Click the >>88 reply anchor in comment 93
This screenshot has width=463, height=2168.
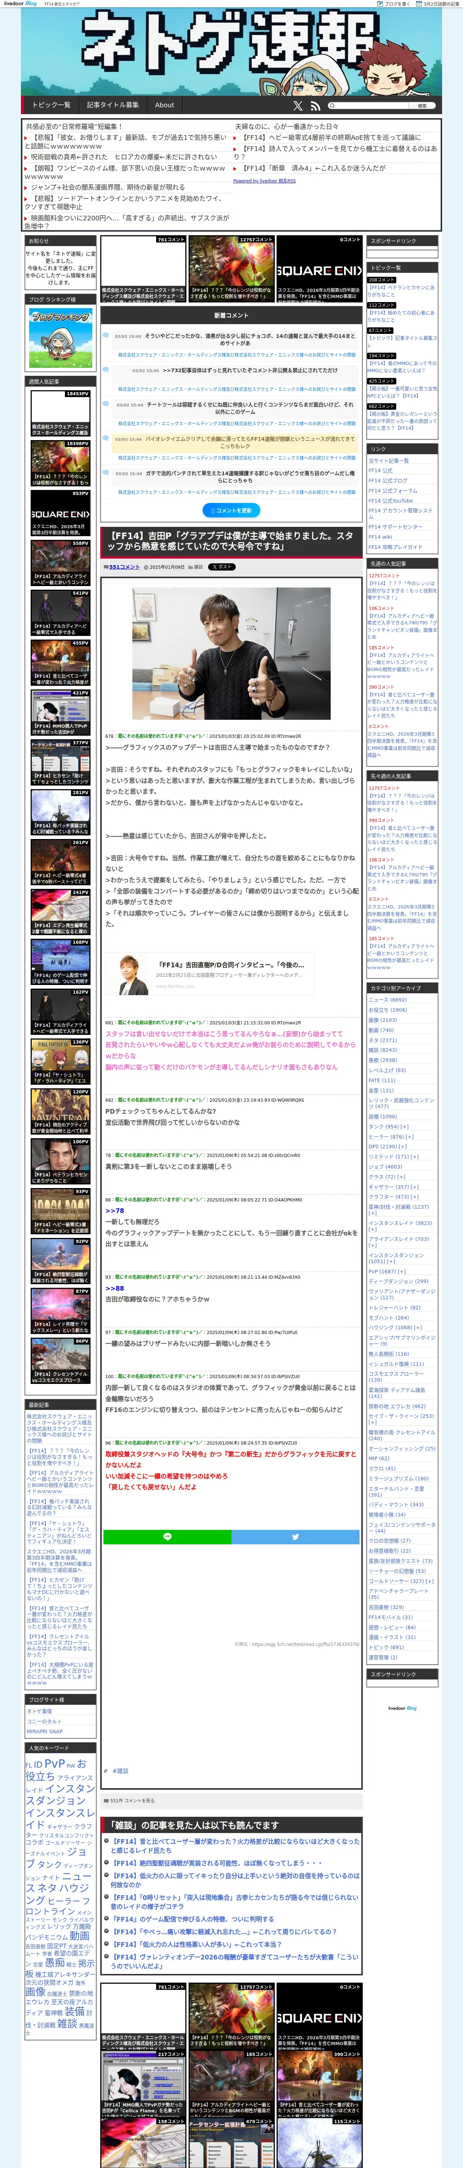[114, 1288]
